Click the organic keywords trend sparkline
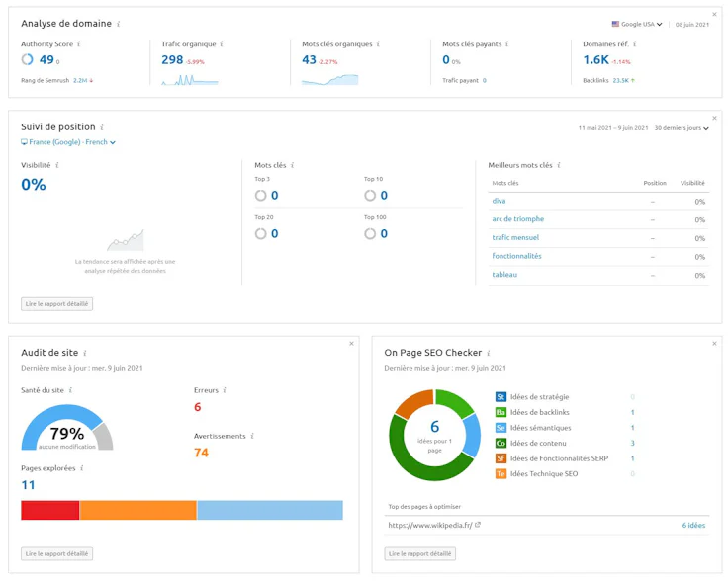Screen dimensions: 728x581 tap(329, 80)
